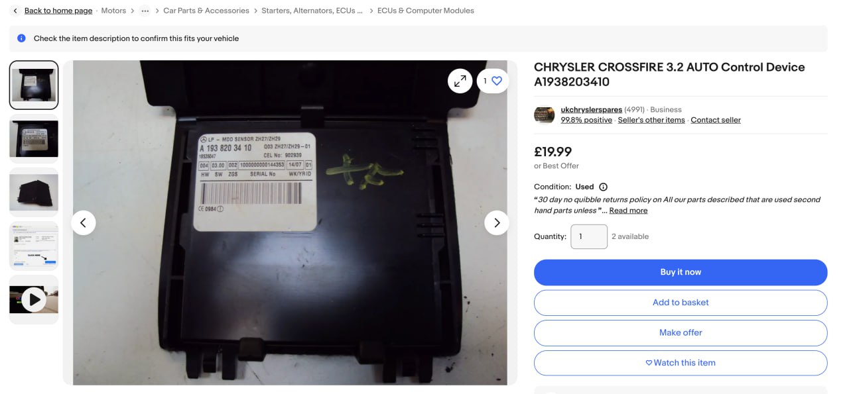Open Car Parts & Accessories breadcrumb
The height and width of the screenshot is (394, 849).
point(206,11)
